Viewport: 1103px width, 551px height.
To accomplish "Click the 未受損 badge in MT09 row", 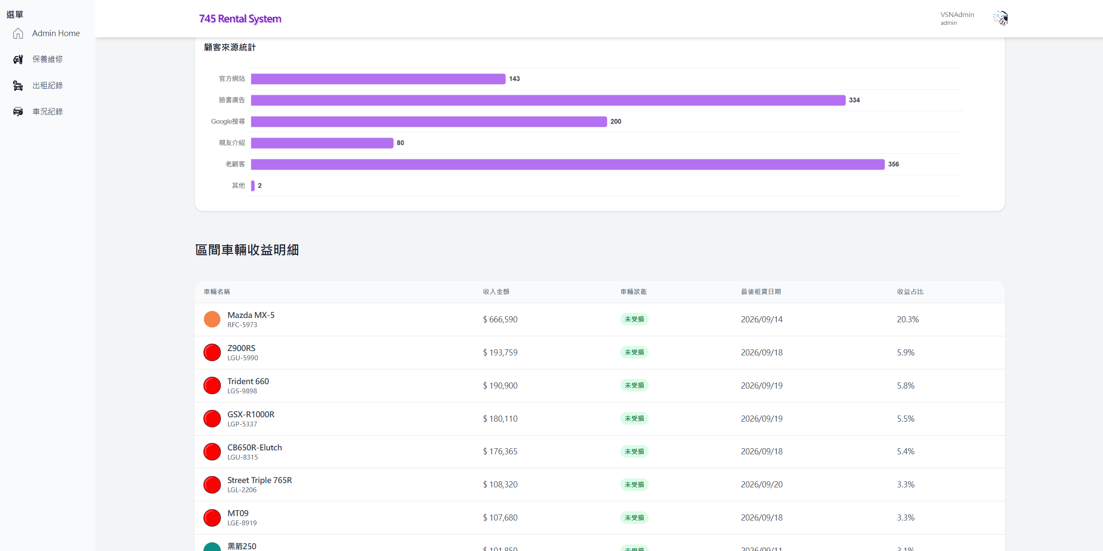I will point(634,518).
